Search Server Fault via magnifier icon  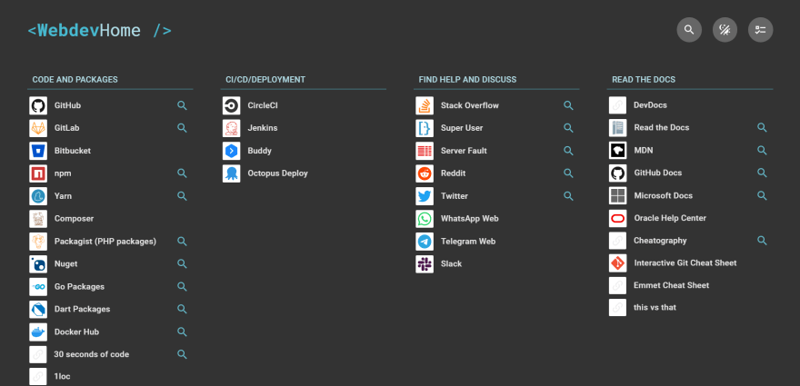(x=568, y=151)
